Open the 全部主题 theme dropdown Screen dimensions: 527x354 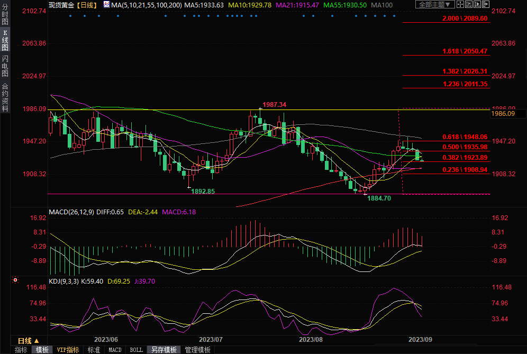434,5
